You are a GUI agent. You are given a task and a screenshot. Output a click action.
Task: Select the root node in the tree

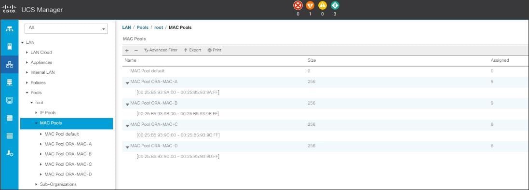pos(39,103)
